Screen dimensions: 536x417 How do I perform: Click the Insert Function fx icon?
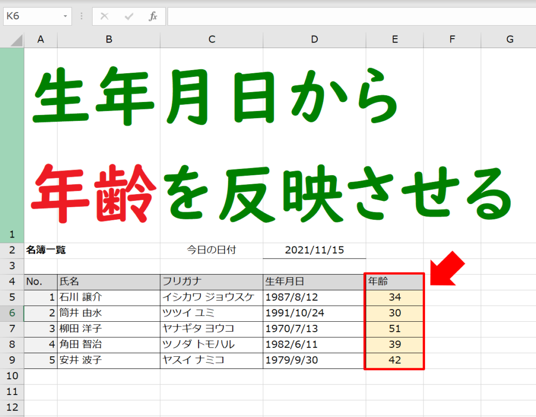coord(153,16)
